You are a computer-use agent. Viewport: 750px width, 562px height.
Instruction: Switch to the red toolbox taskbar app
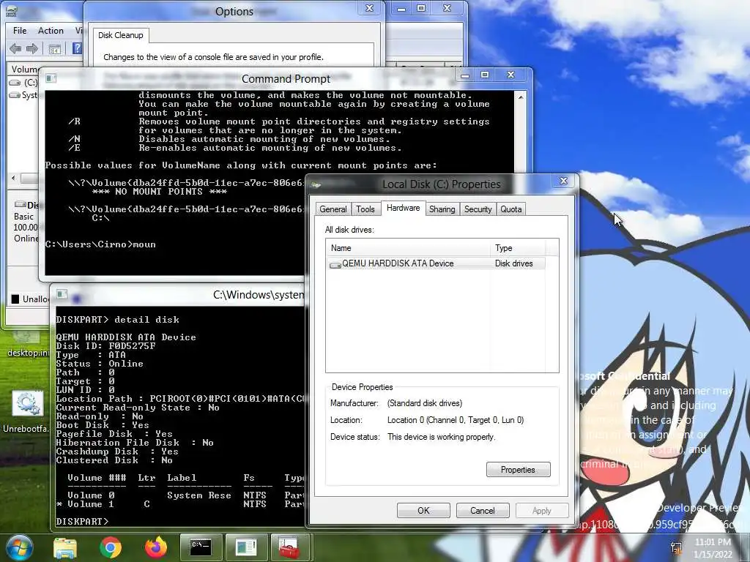click(x=290, y=547)
